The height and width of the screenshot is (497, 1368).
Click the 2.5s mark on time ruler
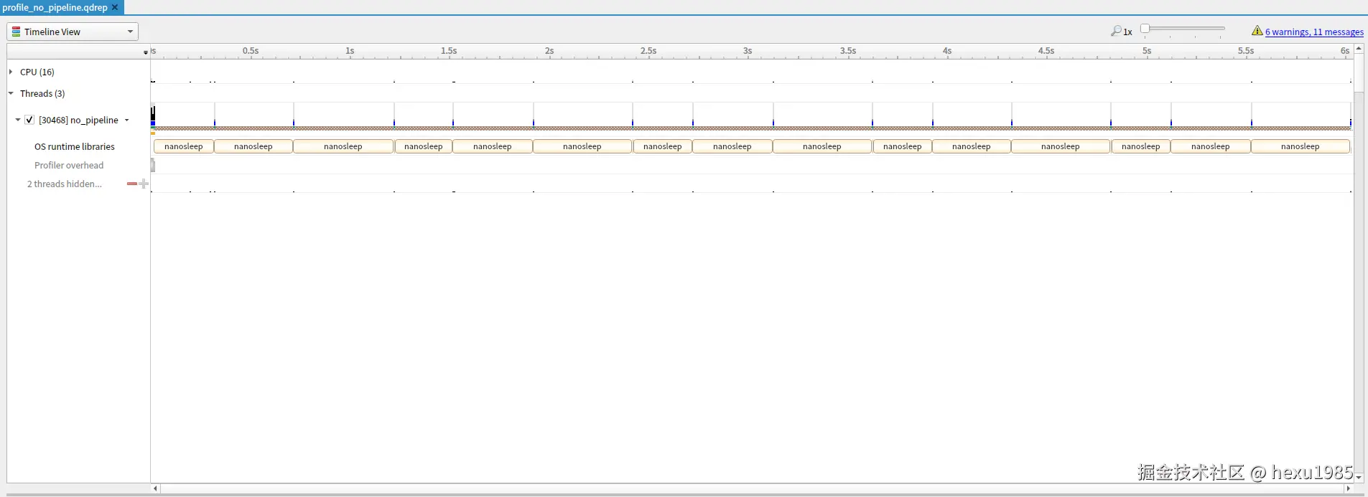coord(648,52)
